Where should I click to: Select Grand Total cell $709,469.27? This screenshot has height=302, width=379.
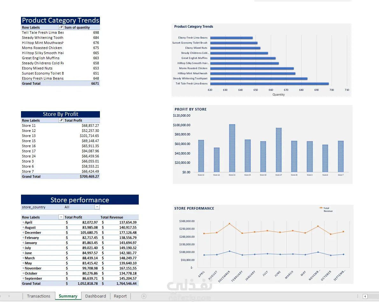89,176
